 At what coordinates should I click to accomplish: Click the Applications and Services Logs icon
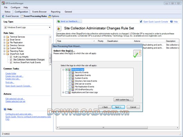69,92
